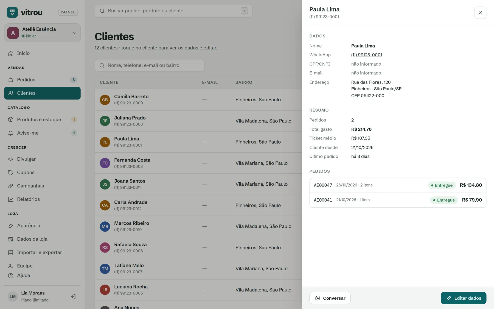Click the Avise-me bell icon
The height and width of the screenshot is (309, 494).
point(11,133)
